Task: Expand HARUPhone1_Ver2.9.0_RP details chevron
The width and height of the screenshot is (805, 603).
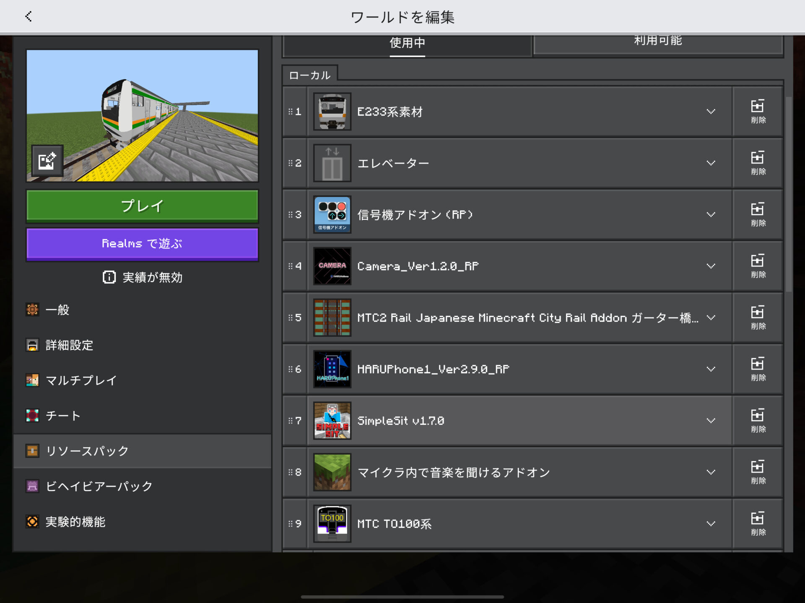Action: pos(711,369)
